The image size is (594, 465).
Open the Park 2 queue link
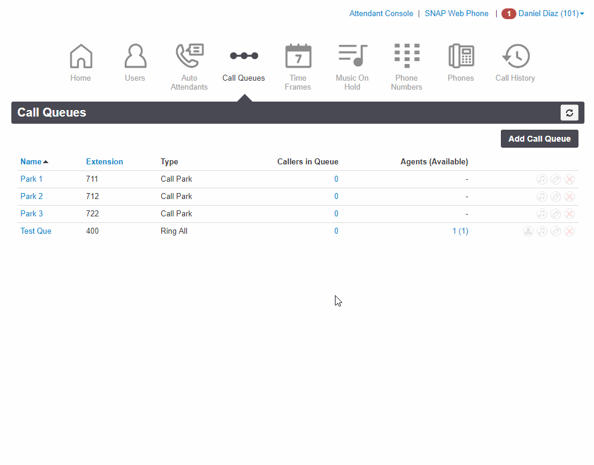click(32, 197)
